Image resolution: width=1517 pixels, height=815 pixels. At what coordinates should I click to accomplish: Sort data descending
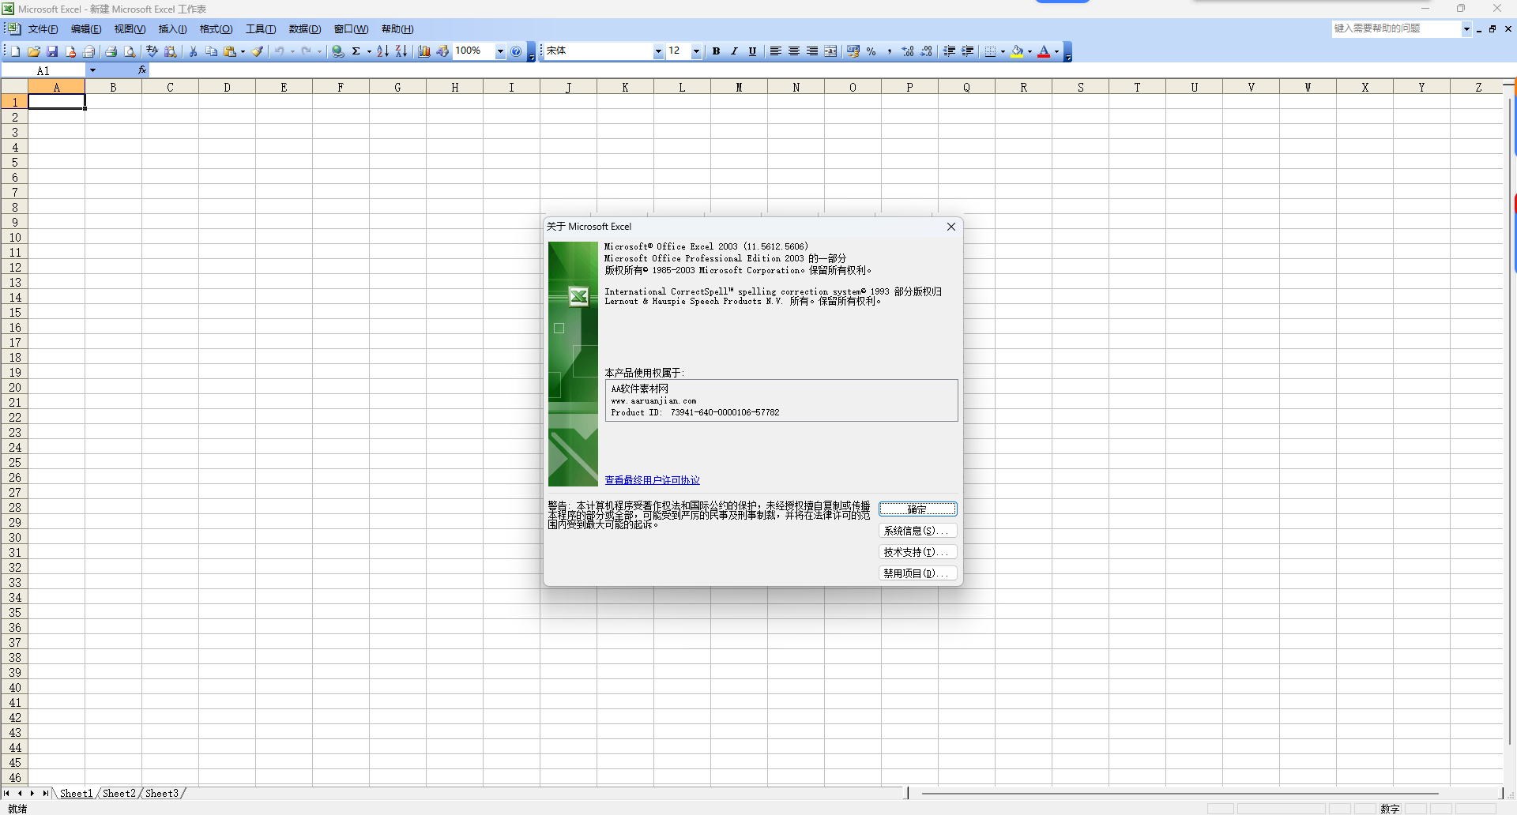[x=401, y=51]
